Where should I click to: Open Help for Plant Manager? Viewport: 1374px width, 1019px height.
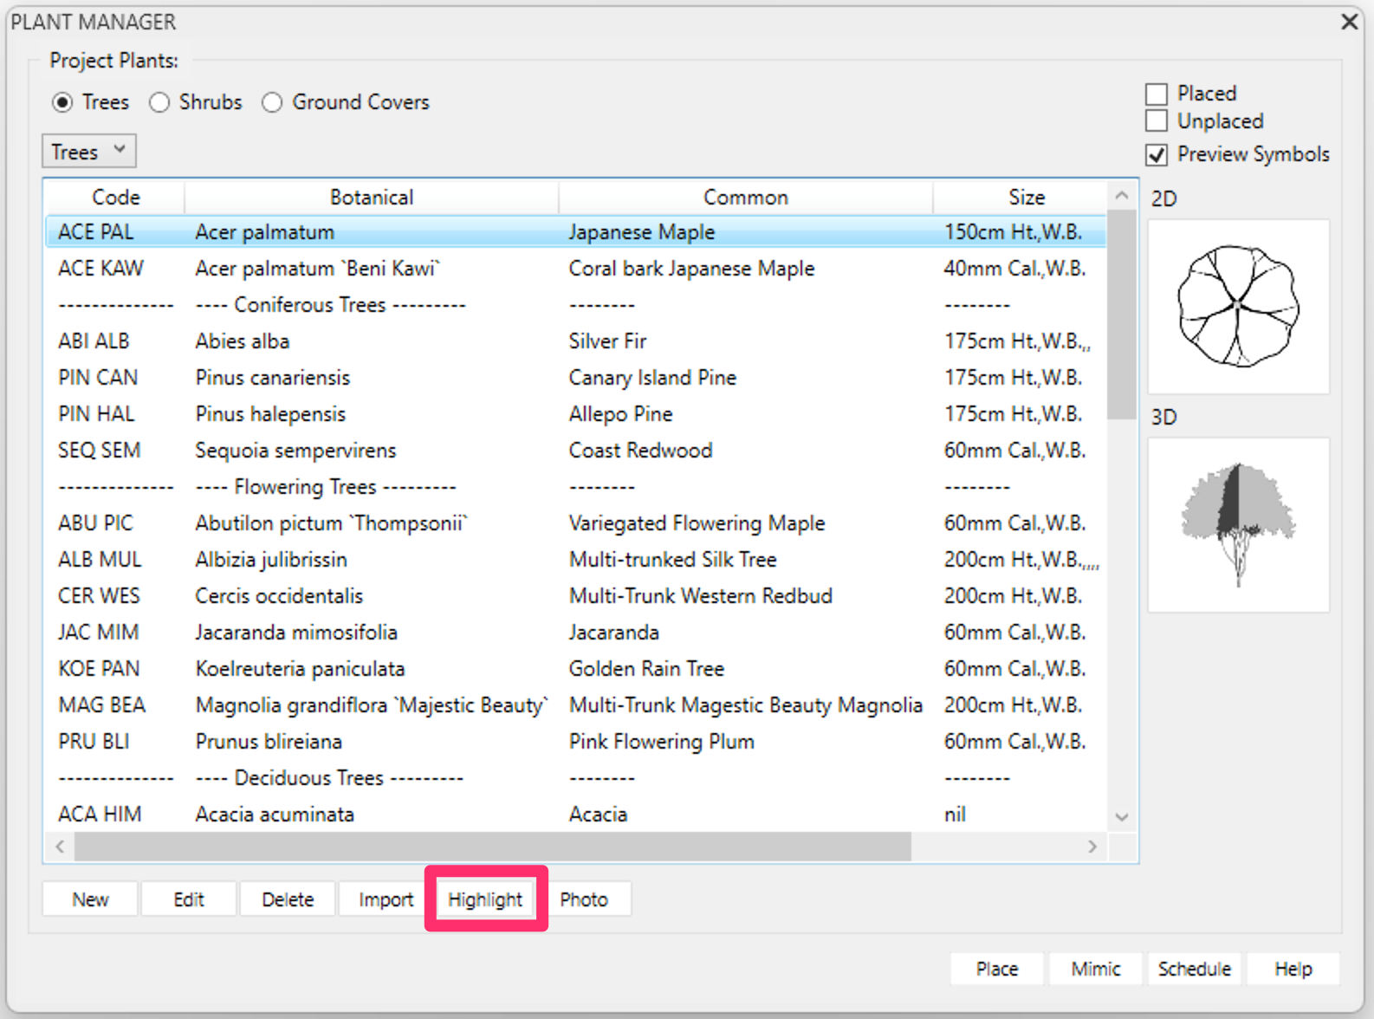click(x=1293, y=969)
